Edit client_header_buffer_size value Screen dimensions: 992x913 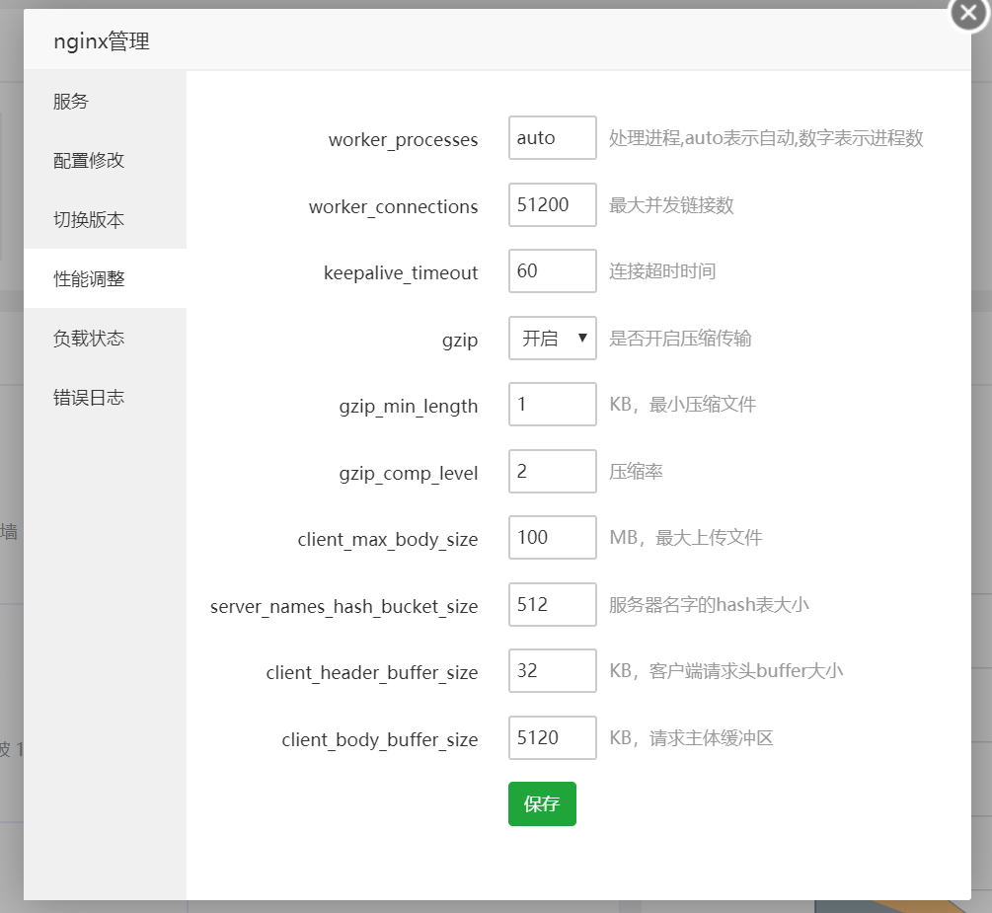[553, 670]
